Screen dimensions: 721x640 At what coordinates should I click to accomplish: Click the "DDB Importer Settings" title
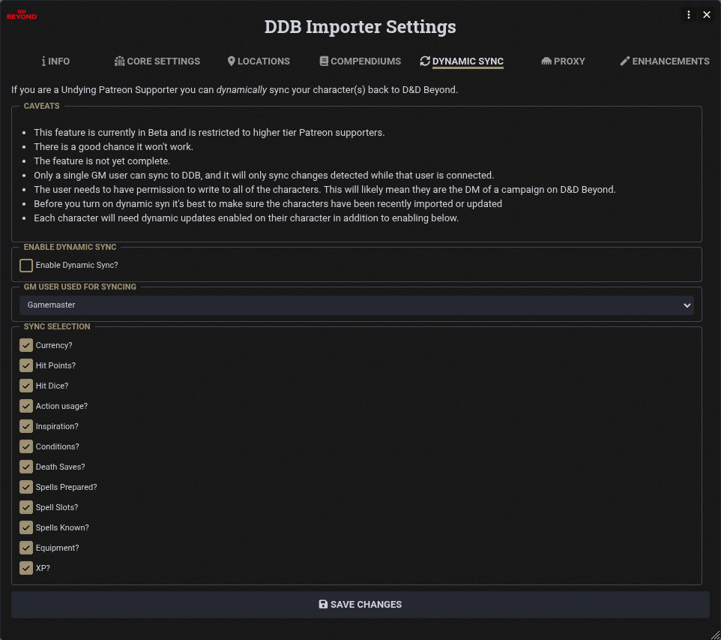(x=360, y=27)
